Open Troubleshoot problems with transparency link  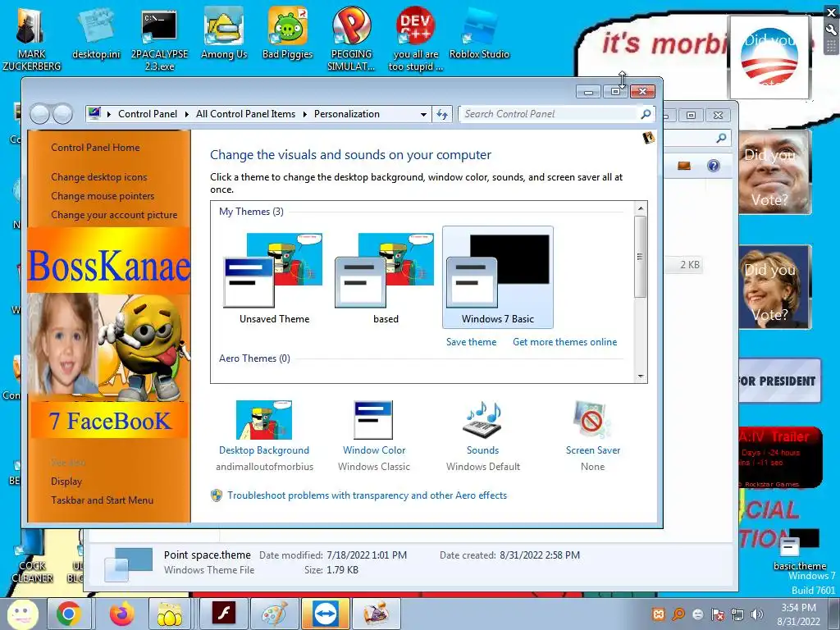click(367, 495)
